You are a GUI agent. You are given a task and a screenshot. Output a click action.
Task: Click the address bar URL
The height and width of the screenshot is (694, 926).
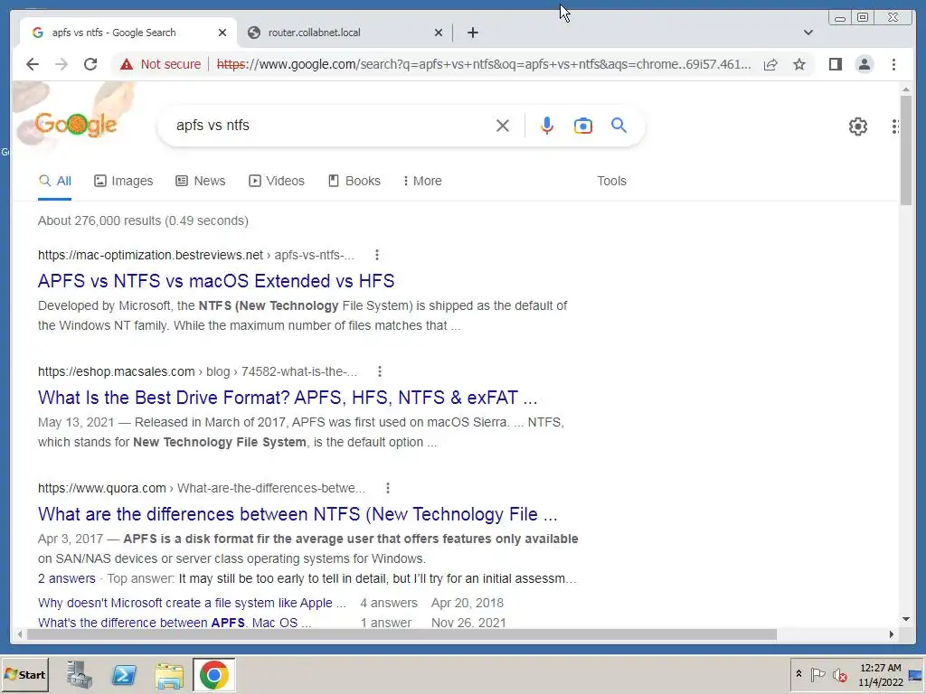pos(485,64)
